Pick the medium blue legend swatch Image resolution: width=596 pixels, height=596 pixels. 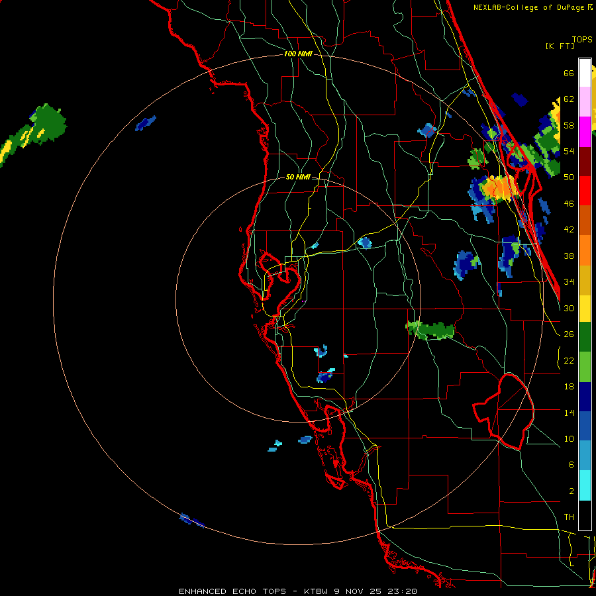[x=585, y=426]
